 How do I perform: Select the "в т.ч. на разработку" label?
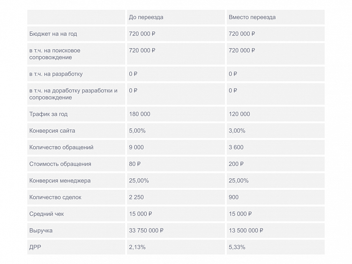point(56,74)
